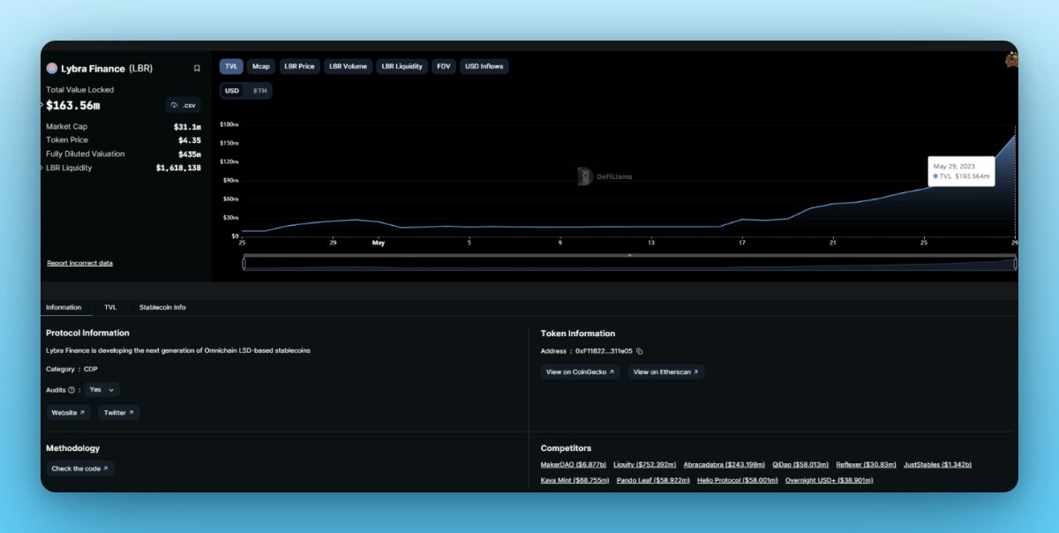Image resolution: width=1059 pixels, height=533 pixels.
Task: Click the May 29, 2023 chart tooltip
Action: (x=962, y=170)
